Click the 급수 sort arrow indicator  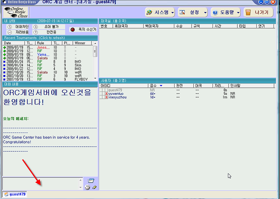click(x=161, y=86)
